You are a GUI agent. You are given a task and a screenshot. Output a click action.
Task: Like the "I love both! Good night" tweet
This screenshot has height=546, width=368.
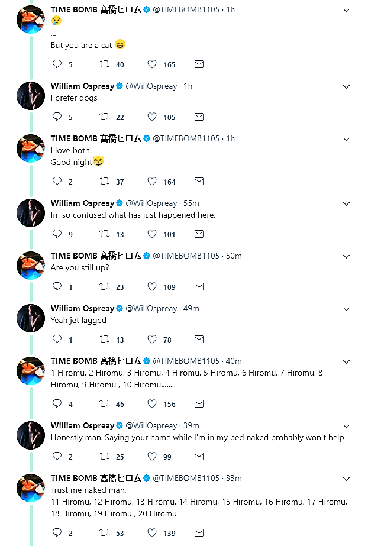[x=152, y=182]
